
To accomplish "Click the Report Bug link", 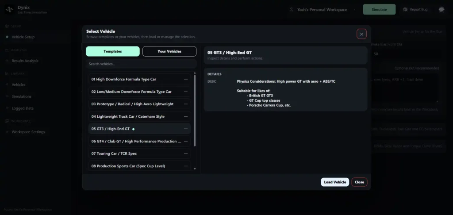I will 415,10.
